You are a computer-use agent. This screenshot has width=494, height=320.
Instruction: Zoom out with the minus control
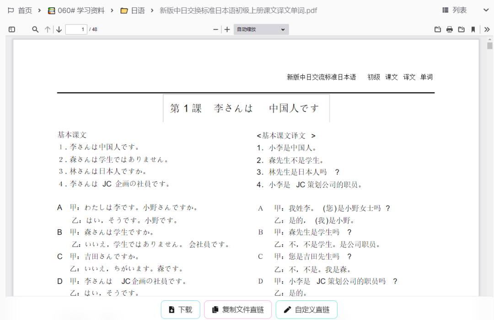[x=215, y=29]
